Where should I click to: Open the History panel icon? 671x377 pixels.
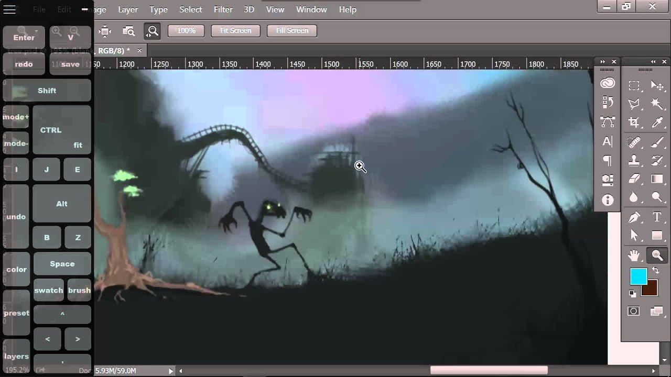608,103
